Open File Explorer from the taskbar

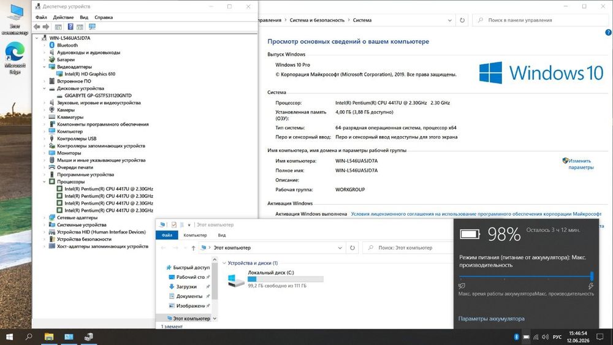click(49, 337)
